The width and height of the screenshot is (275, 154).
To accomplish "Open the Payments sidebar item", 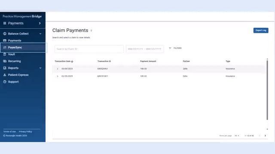I will tap(15, 41).
